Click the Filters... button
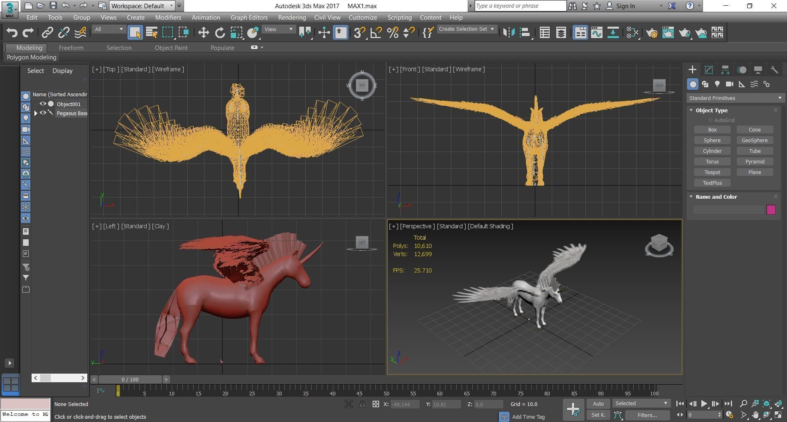Viewport: 787px width, 422px height. [647, 415]
